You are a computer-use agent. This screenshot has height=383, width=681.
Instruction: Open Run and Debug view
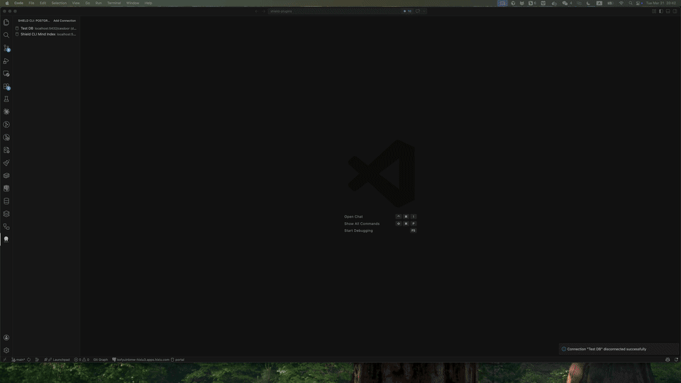6,61
